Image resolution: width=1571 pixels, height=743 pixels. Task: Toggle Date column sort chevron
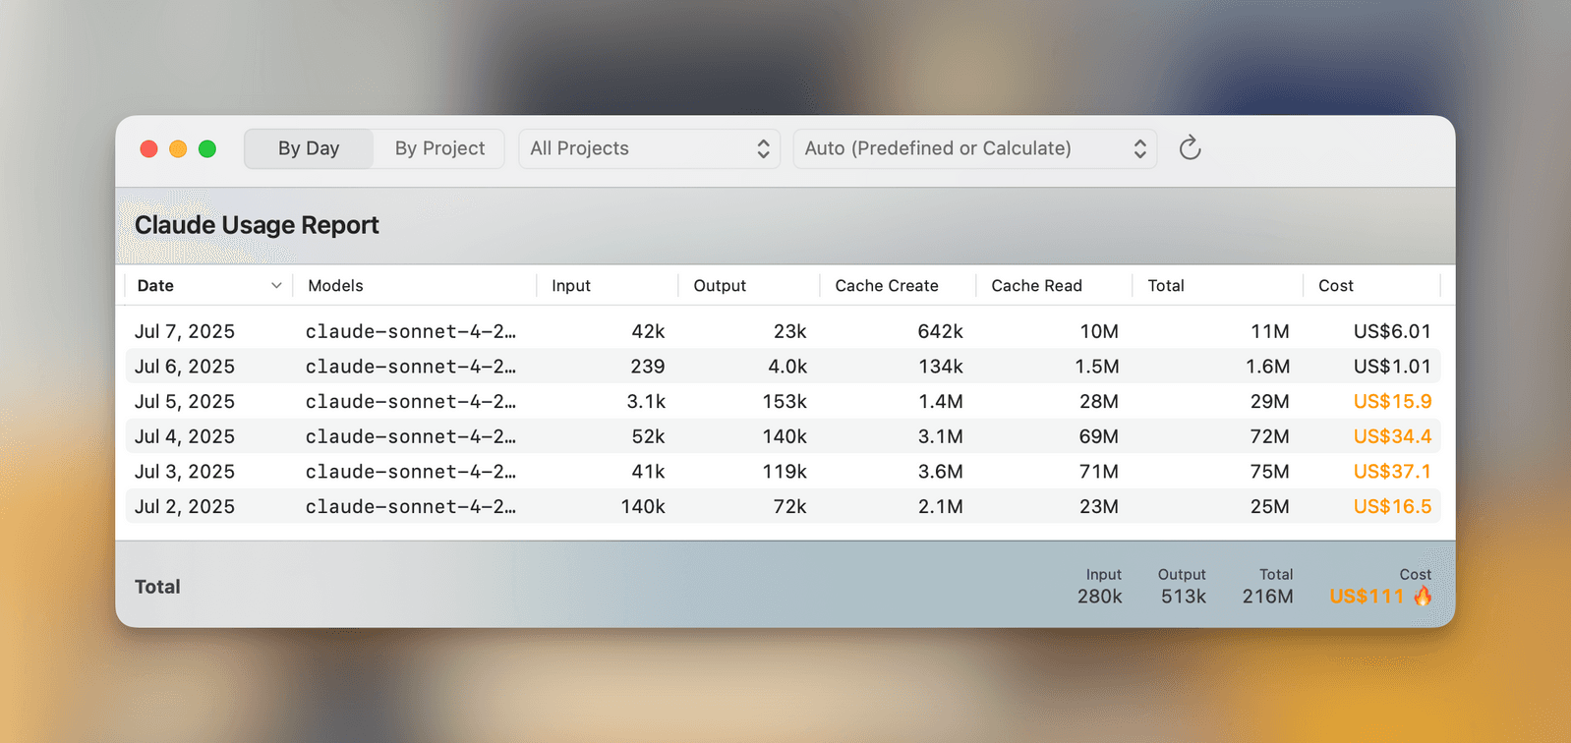tap(276, 286)
